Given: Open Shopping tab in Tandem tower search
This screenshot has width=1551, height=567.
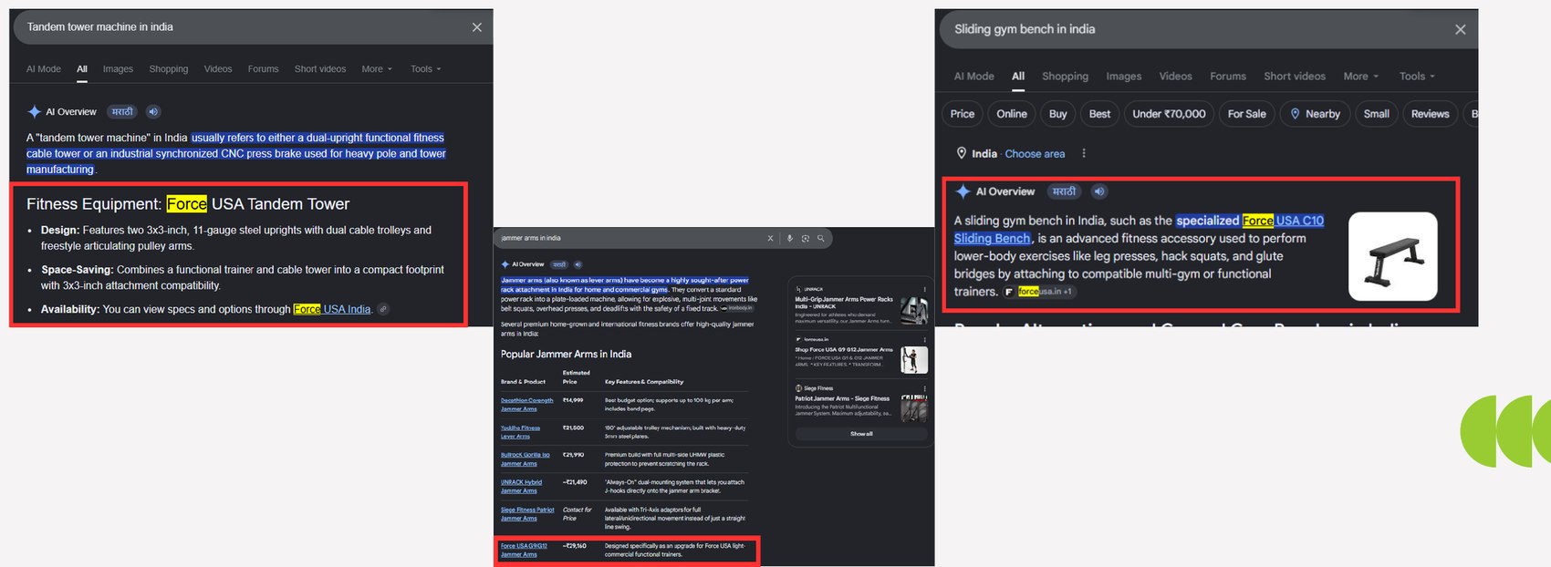Looking at the screenshot, I should coord(169,69).
